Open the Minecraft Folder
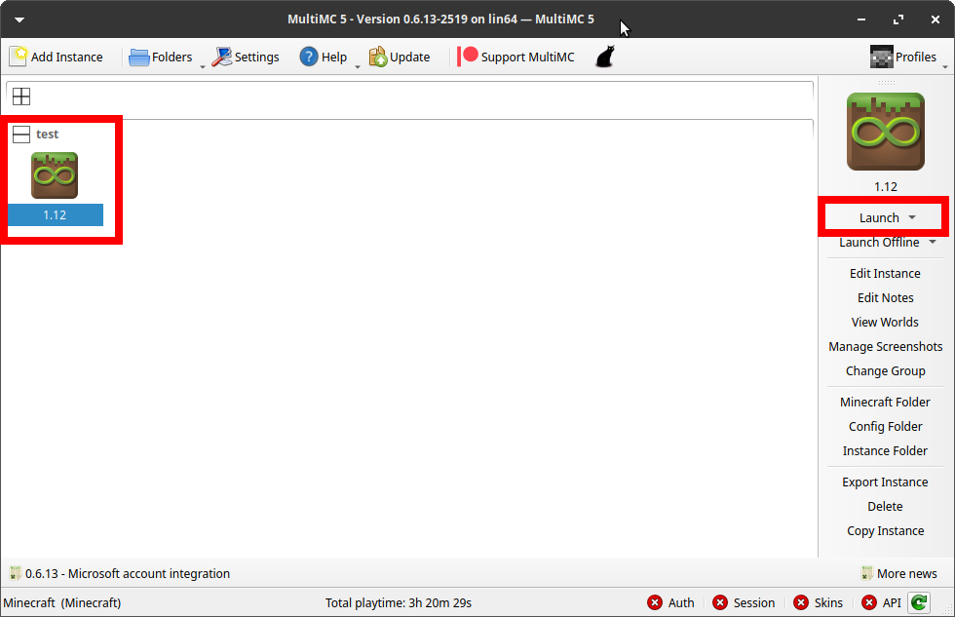Viewport: 955px width, 617px height. point(885,402)
